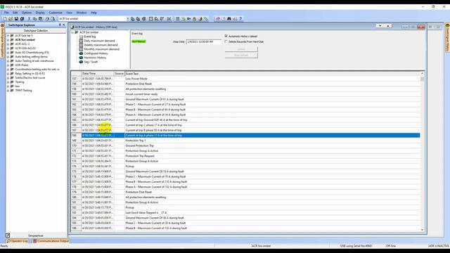Click the small icon above Operator Log tab
The image size is (450, 253).
pyautogui.click(x=8, y=235)
